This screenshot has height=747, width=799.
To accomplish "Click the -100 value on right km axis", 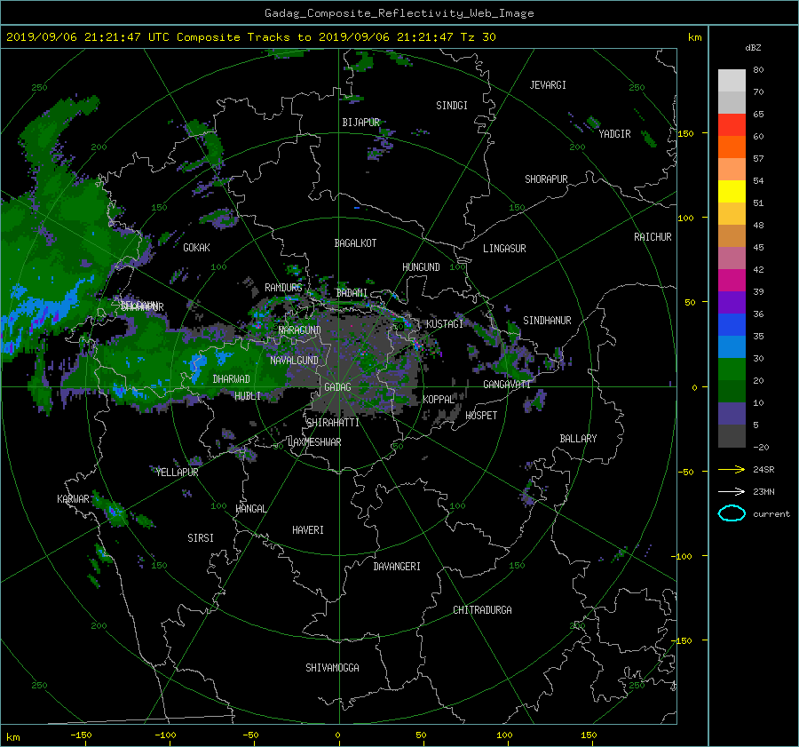I will coord(682,556).
